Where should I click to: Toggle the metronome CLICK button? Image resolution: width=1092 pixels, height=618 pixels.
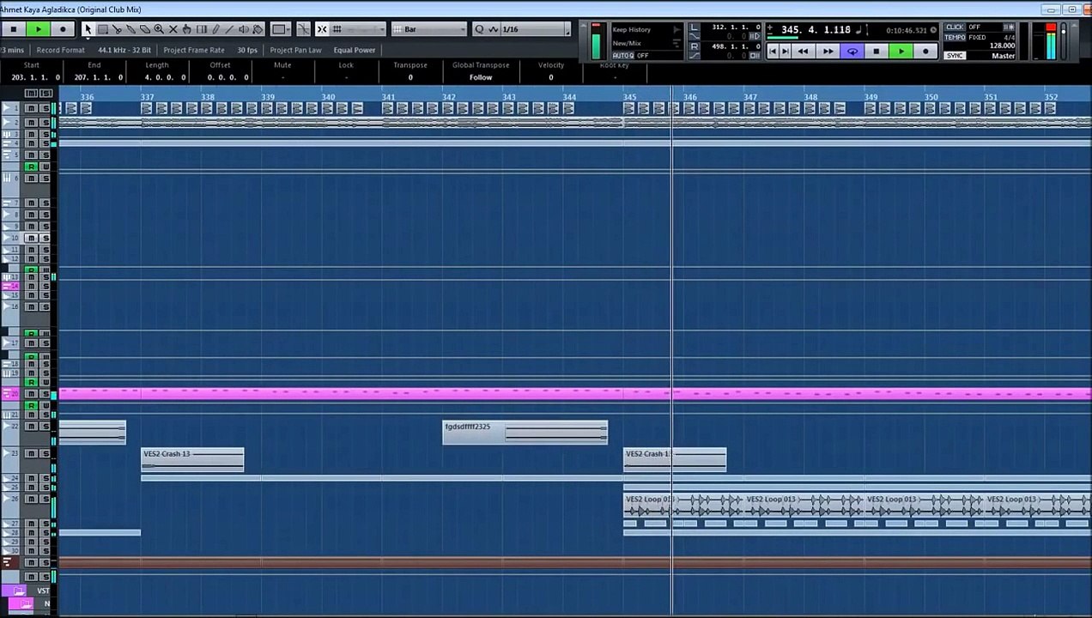[955, 27]
